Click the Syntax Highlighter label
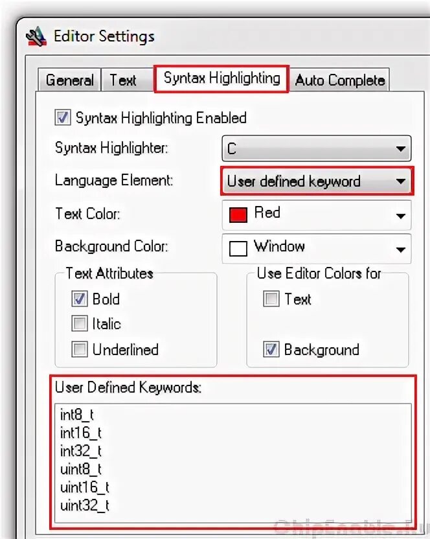Viewport: 430px width, 539px height. tap(112, 148)
